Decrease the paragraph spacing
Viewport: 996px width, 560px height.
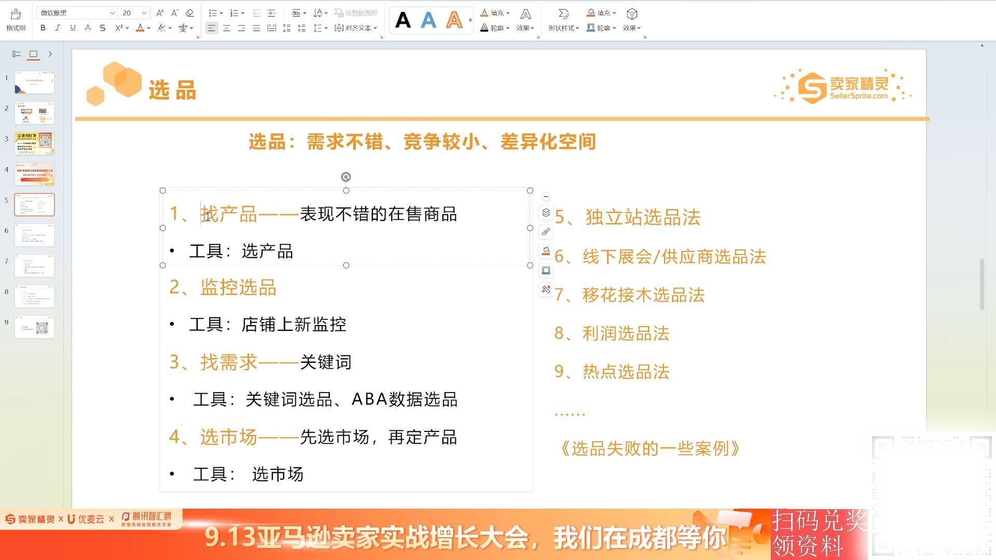(301, 28)
